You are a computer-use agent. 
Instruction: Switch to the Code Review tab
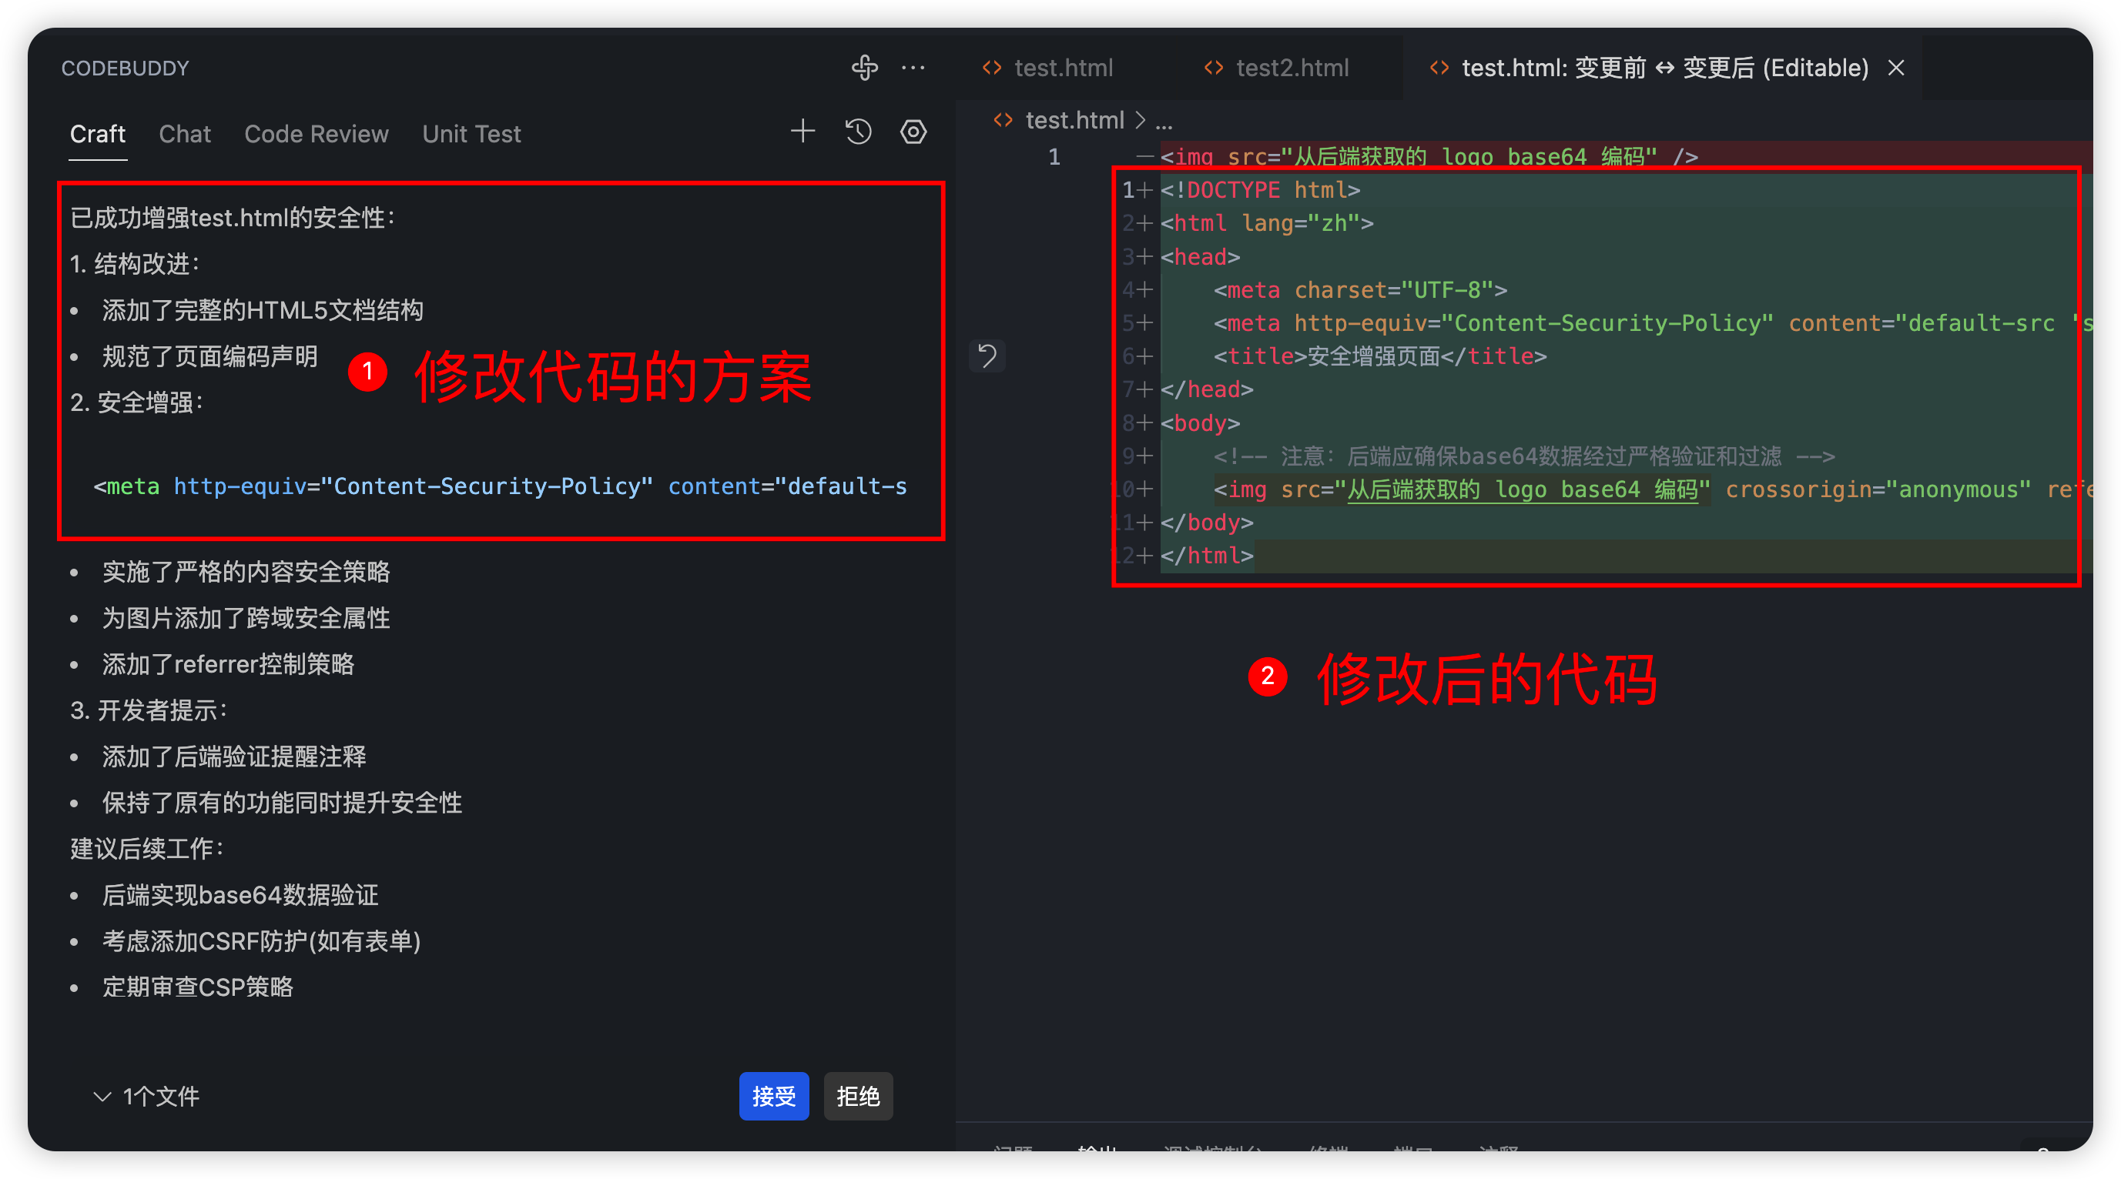[x=317, y=133]
